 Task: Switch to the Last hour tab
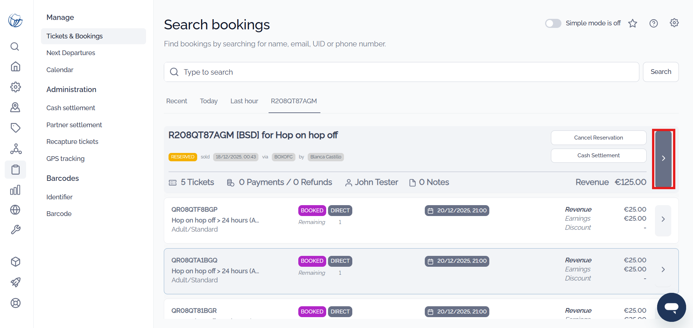[x=244, y=101]
